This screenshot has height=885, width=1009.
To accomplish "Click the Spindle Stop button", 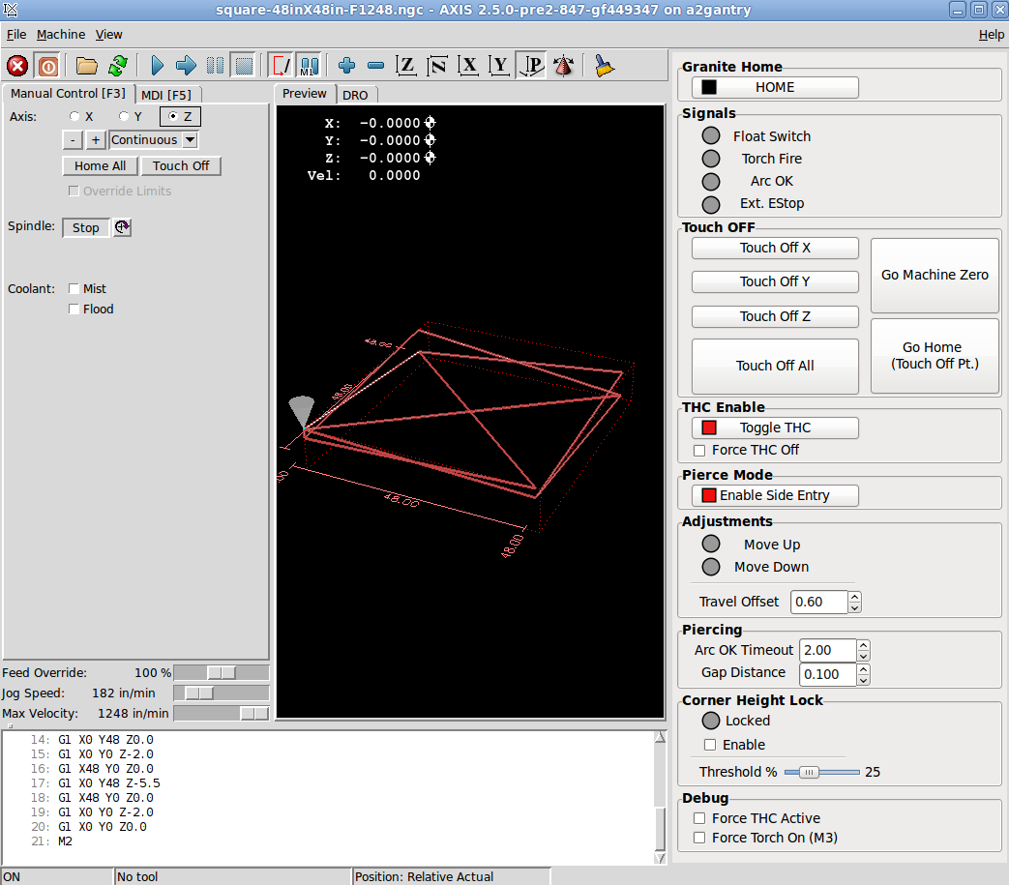I will pyautogui.click(x=85, y=227).
